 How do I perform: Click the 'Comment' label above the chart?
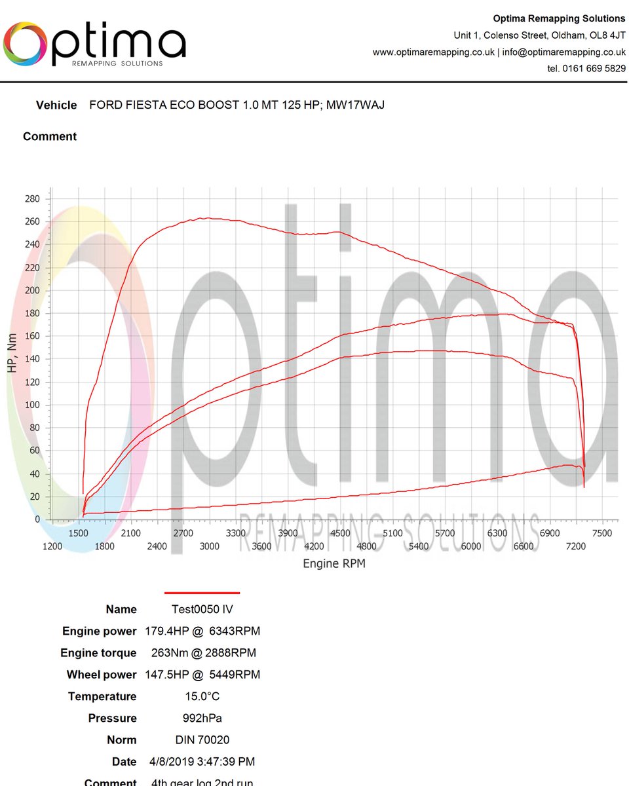[x=50, y=136]
